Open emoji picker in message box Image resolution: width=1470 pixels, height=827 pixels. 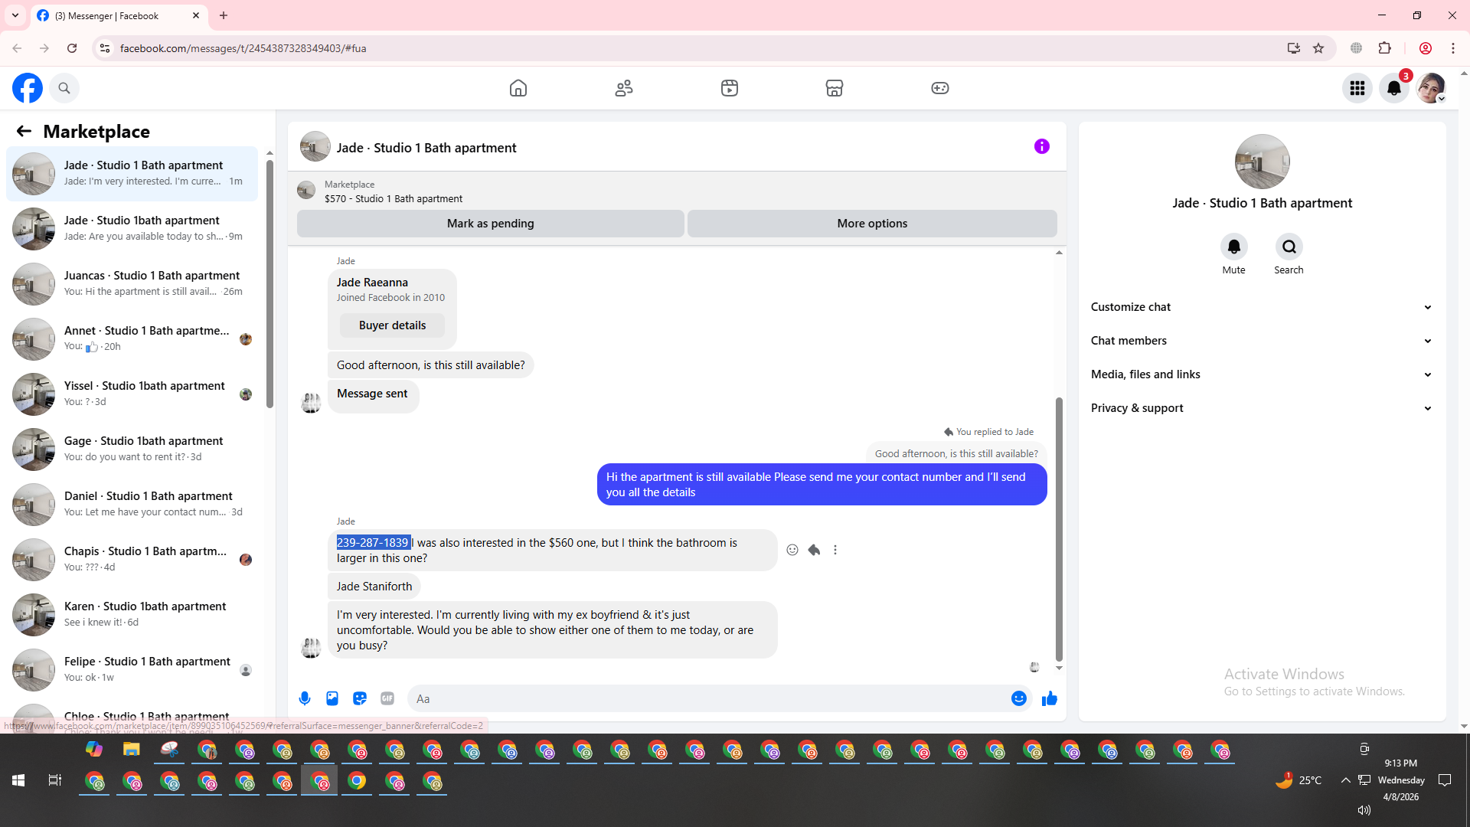coord(1018,698)
